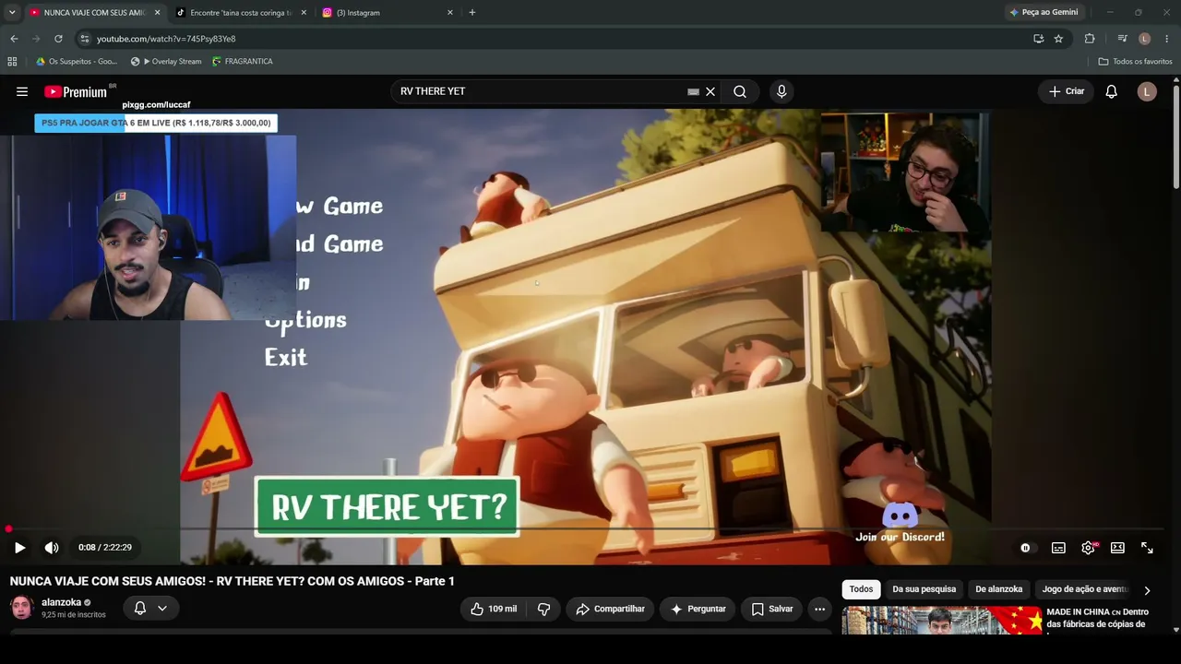
Task: Bookmark this page with star icon
Action: pyautogui.click(x=1058, y=39)
